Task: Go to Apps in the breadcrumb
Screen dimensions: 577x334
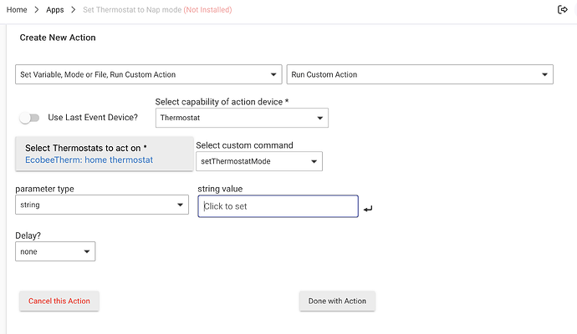Action: (55, 10)
